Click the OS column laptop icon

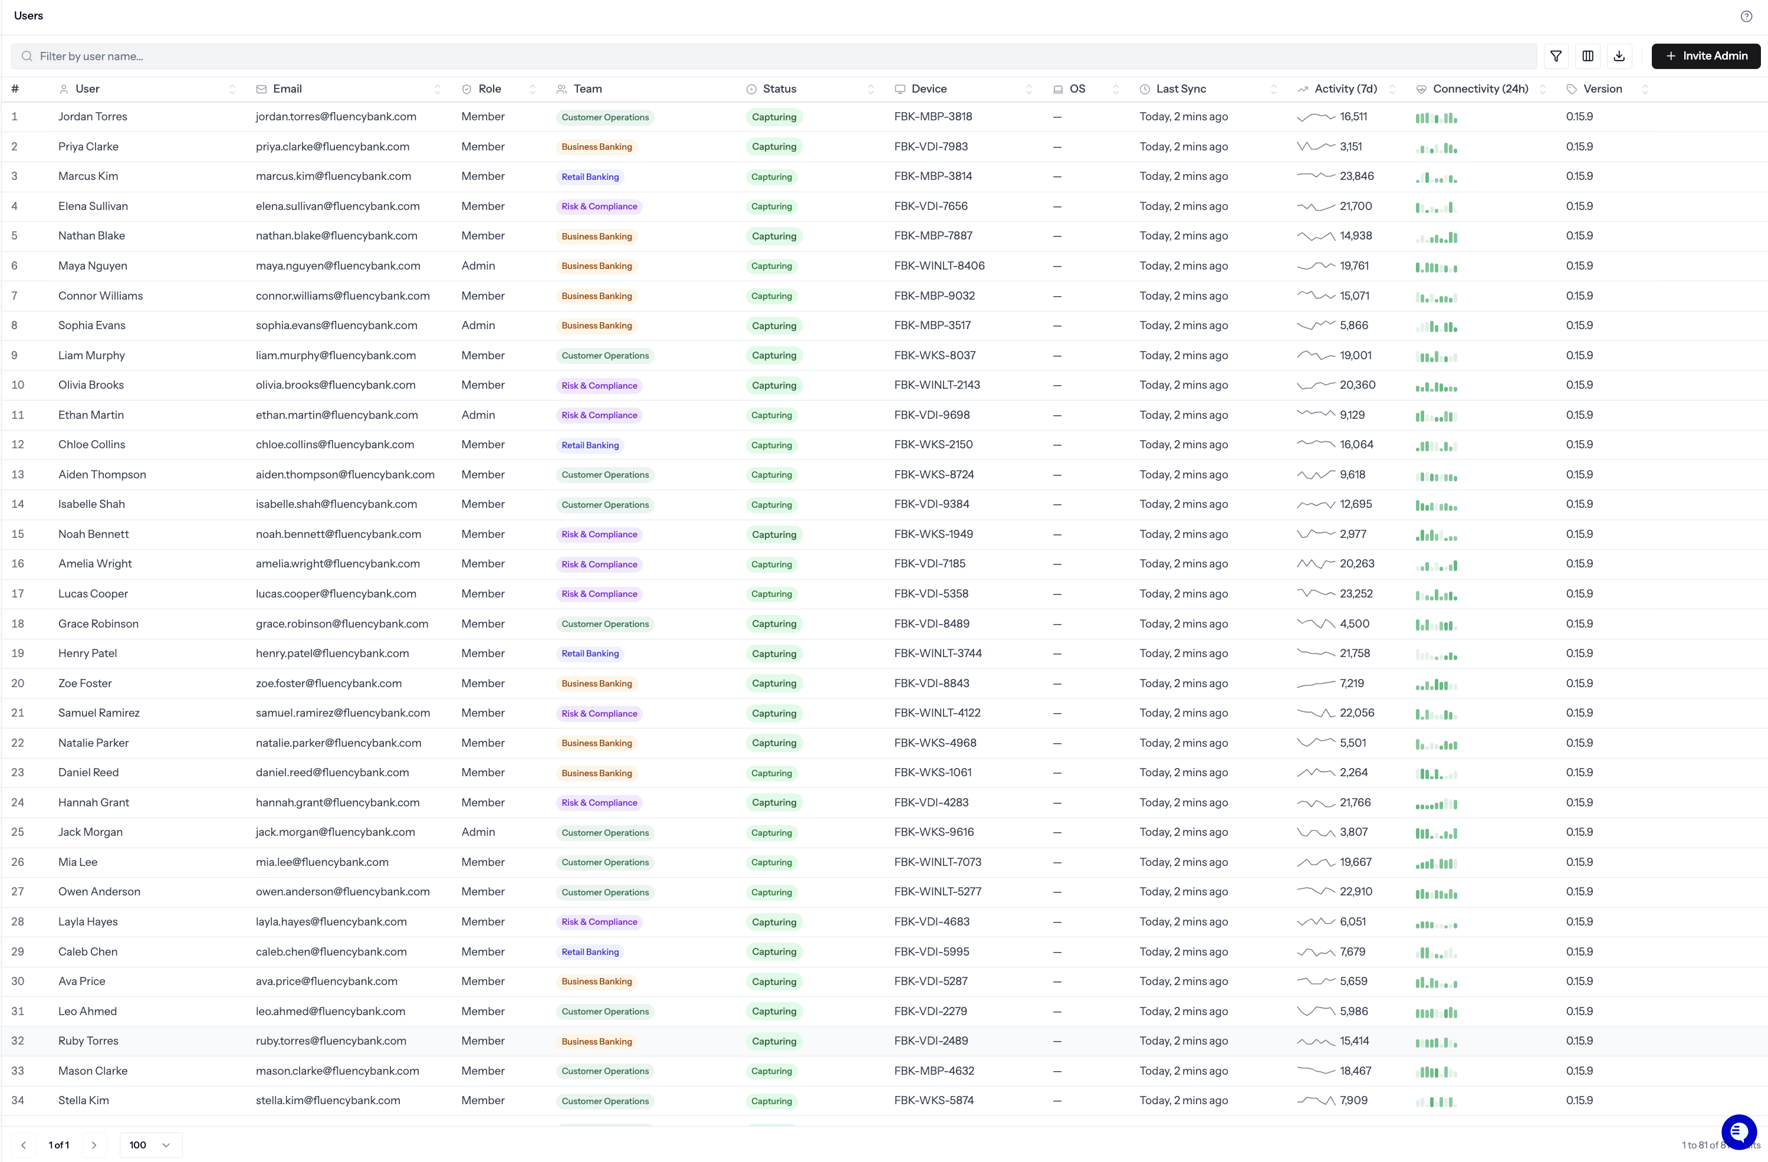pos(1058,89)
